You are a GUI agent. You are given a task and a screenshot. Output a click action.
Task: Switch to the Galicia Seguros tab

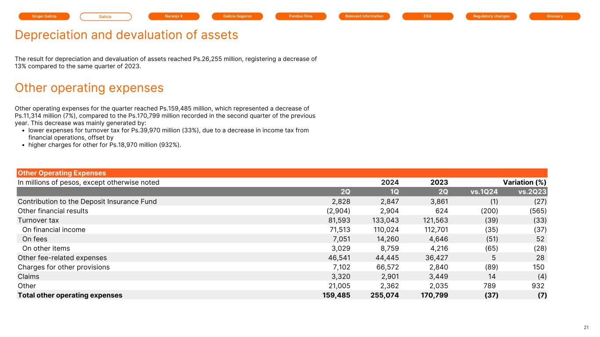click(237, 16)
